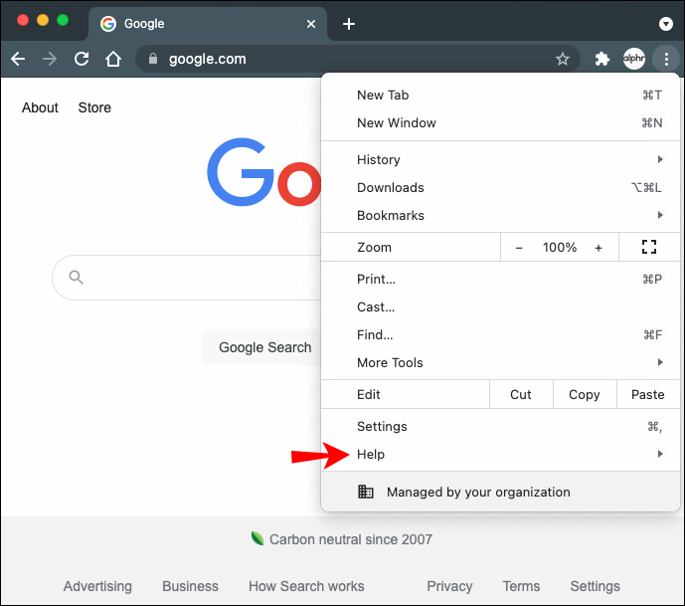685x606 pixels.
Task: Click Carbon neutral since 2007 link
Action: [351, 539]
